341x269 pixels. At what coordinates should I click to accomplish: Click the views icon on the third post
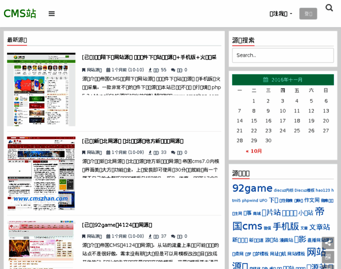point(150,236)
